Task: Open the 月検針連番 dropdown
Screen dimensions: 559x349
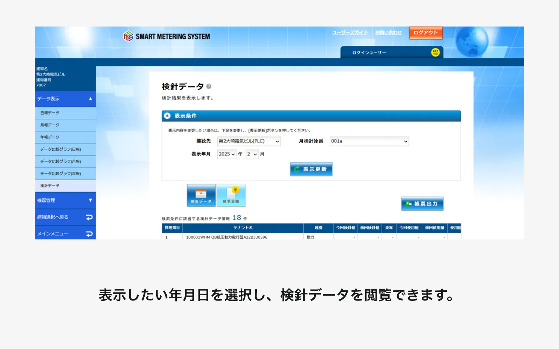Action: tap(369, 141)
